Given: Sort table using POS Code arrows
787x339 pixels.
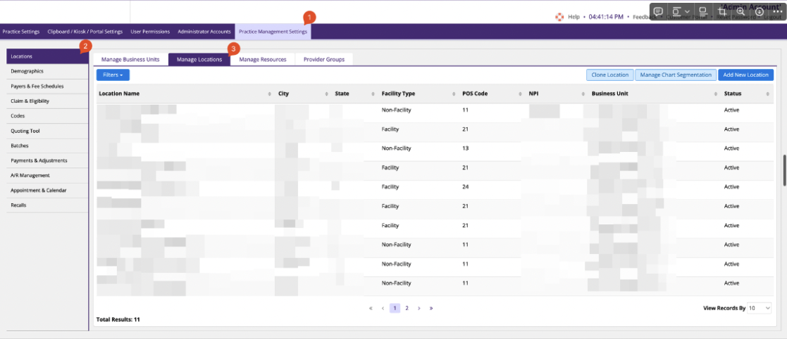Looking at the screenshot, I should 521,94.
